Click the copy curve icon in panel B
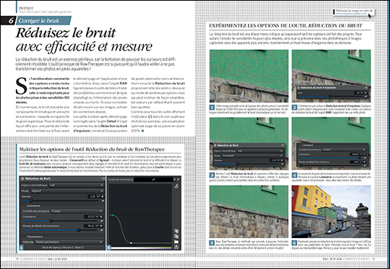This screenshot has width=390, height=269. 176,231
